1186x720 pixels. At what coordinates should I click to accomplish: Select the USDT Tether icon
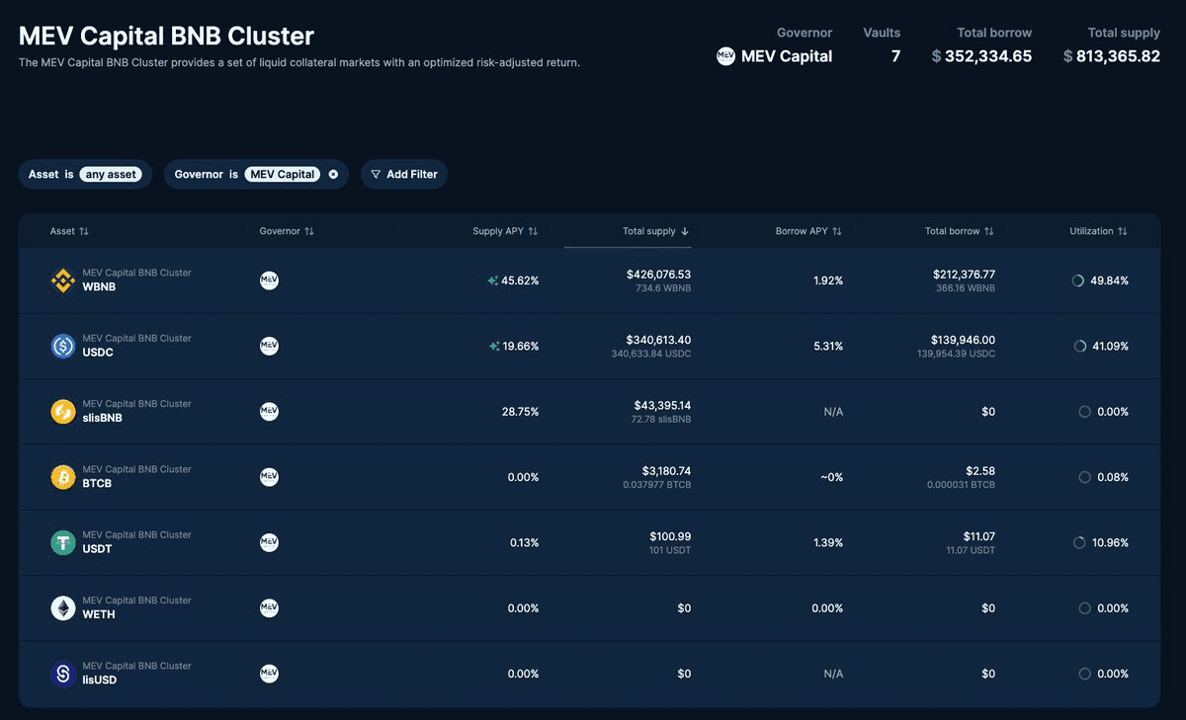(x=62, y=541)
